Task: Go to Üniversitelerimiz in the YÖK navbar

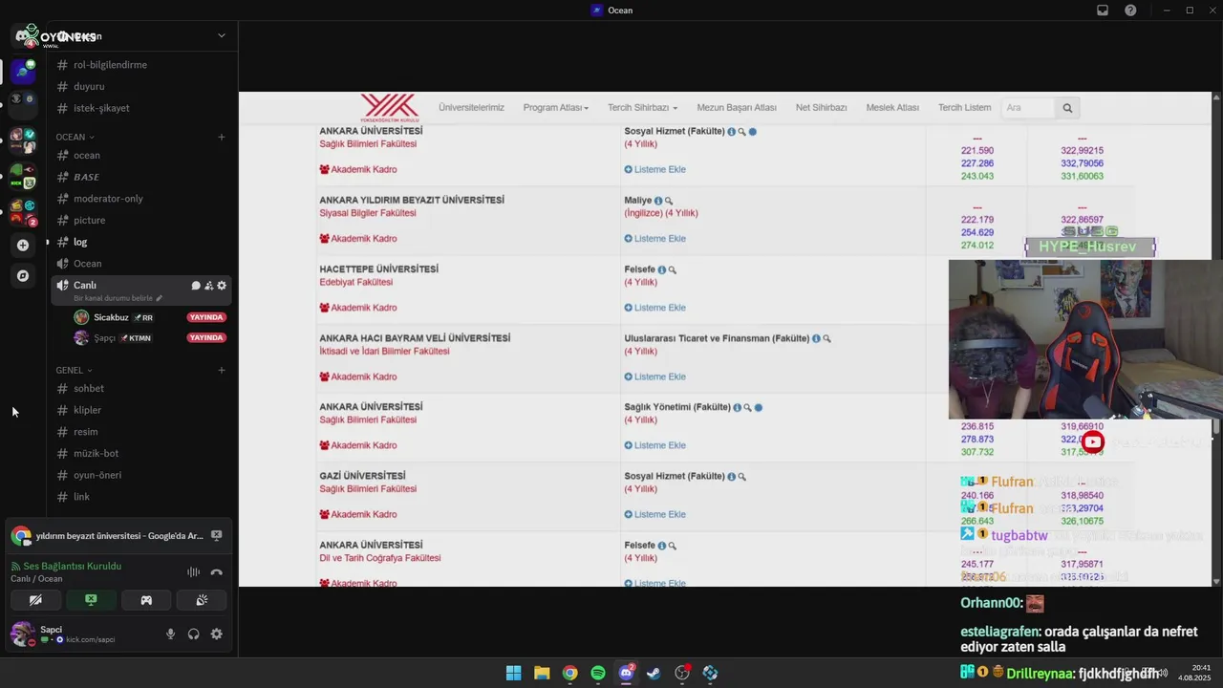Action: click(471, 108)
